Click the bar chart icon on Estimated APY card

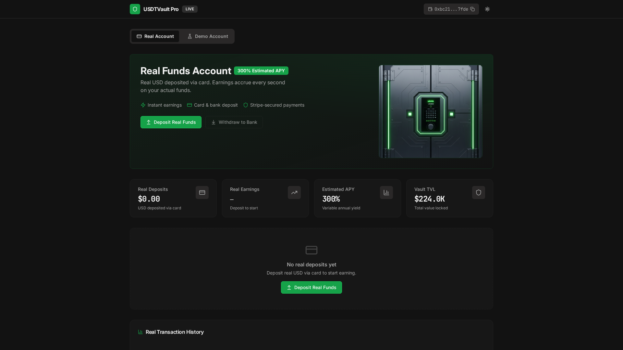(x=386, y=192)
